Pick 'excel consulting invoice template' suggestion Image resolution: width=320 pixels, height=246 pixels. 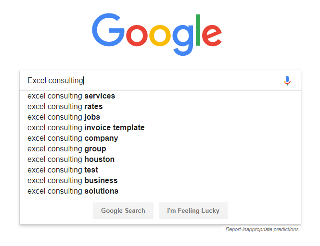click(160, 128)
